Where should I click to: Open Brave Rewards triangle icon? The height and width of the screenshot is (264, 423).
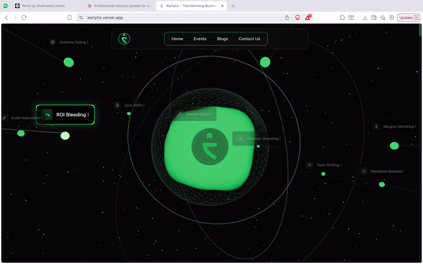pos(308,18)
